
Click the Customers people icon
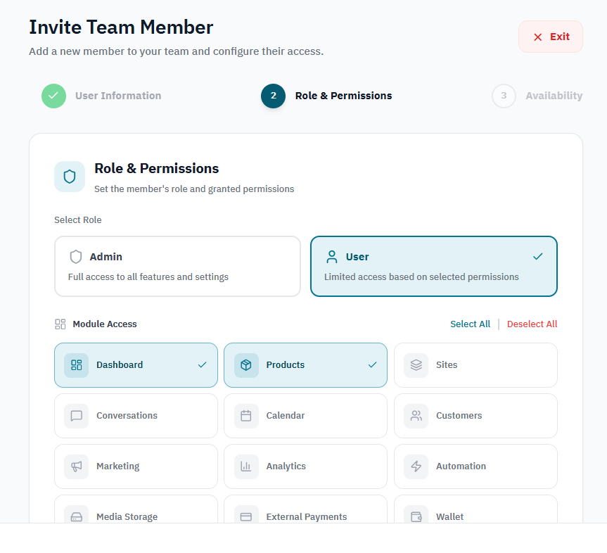(416, 416)
